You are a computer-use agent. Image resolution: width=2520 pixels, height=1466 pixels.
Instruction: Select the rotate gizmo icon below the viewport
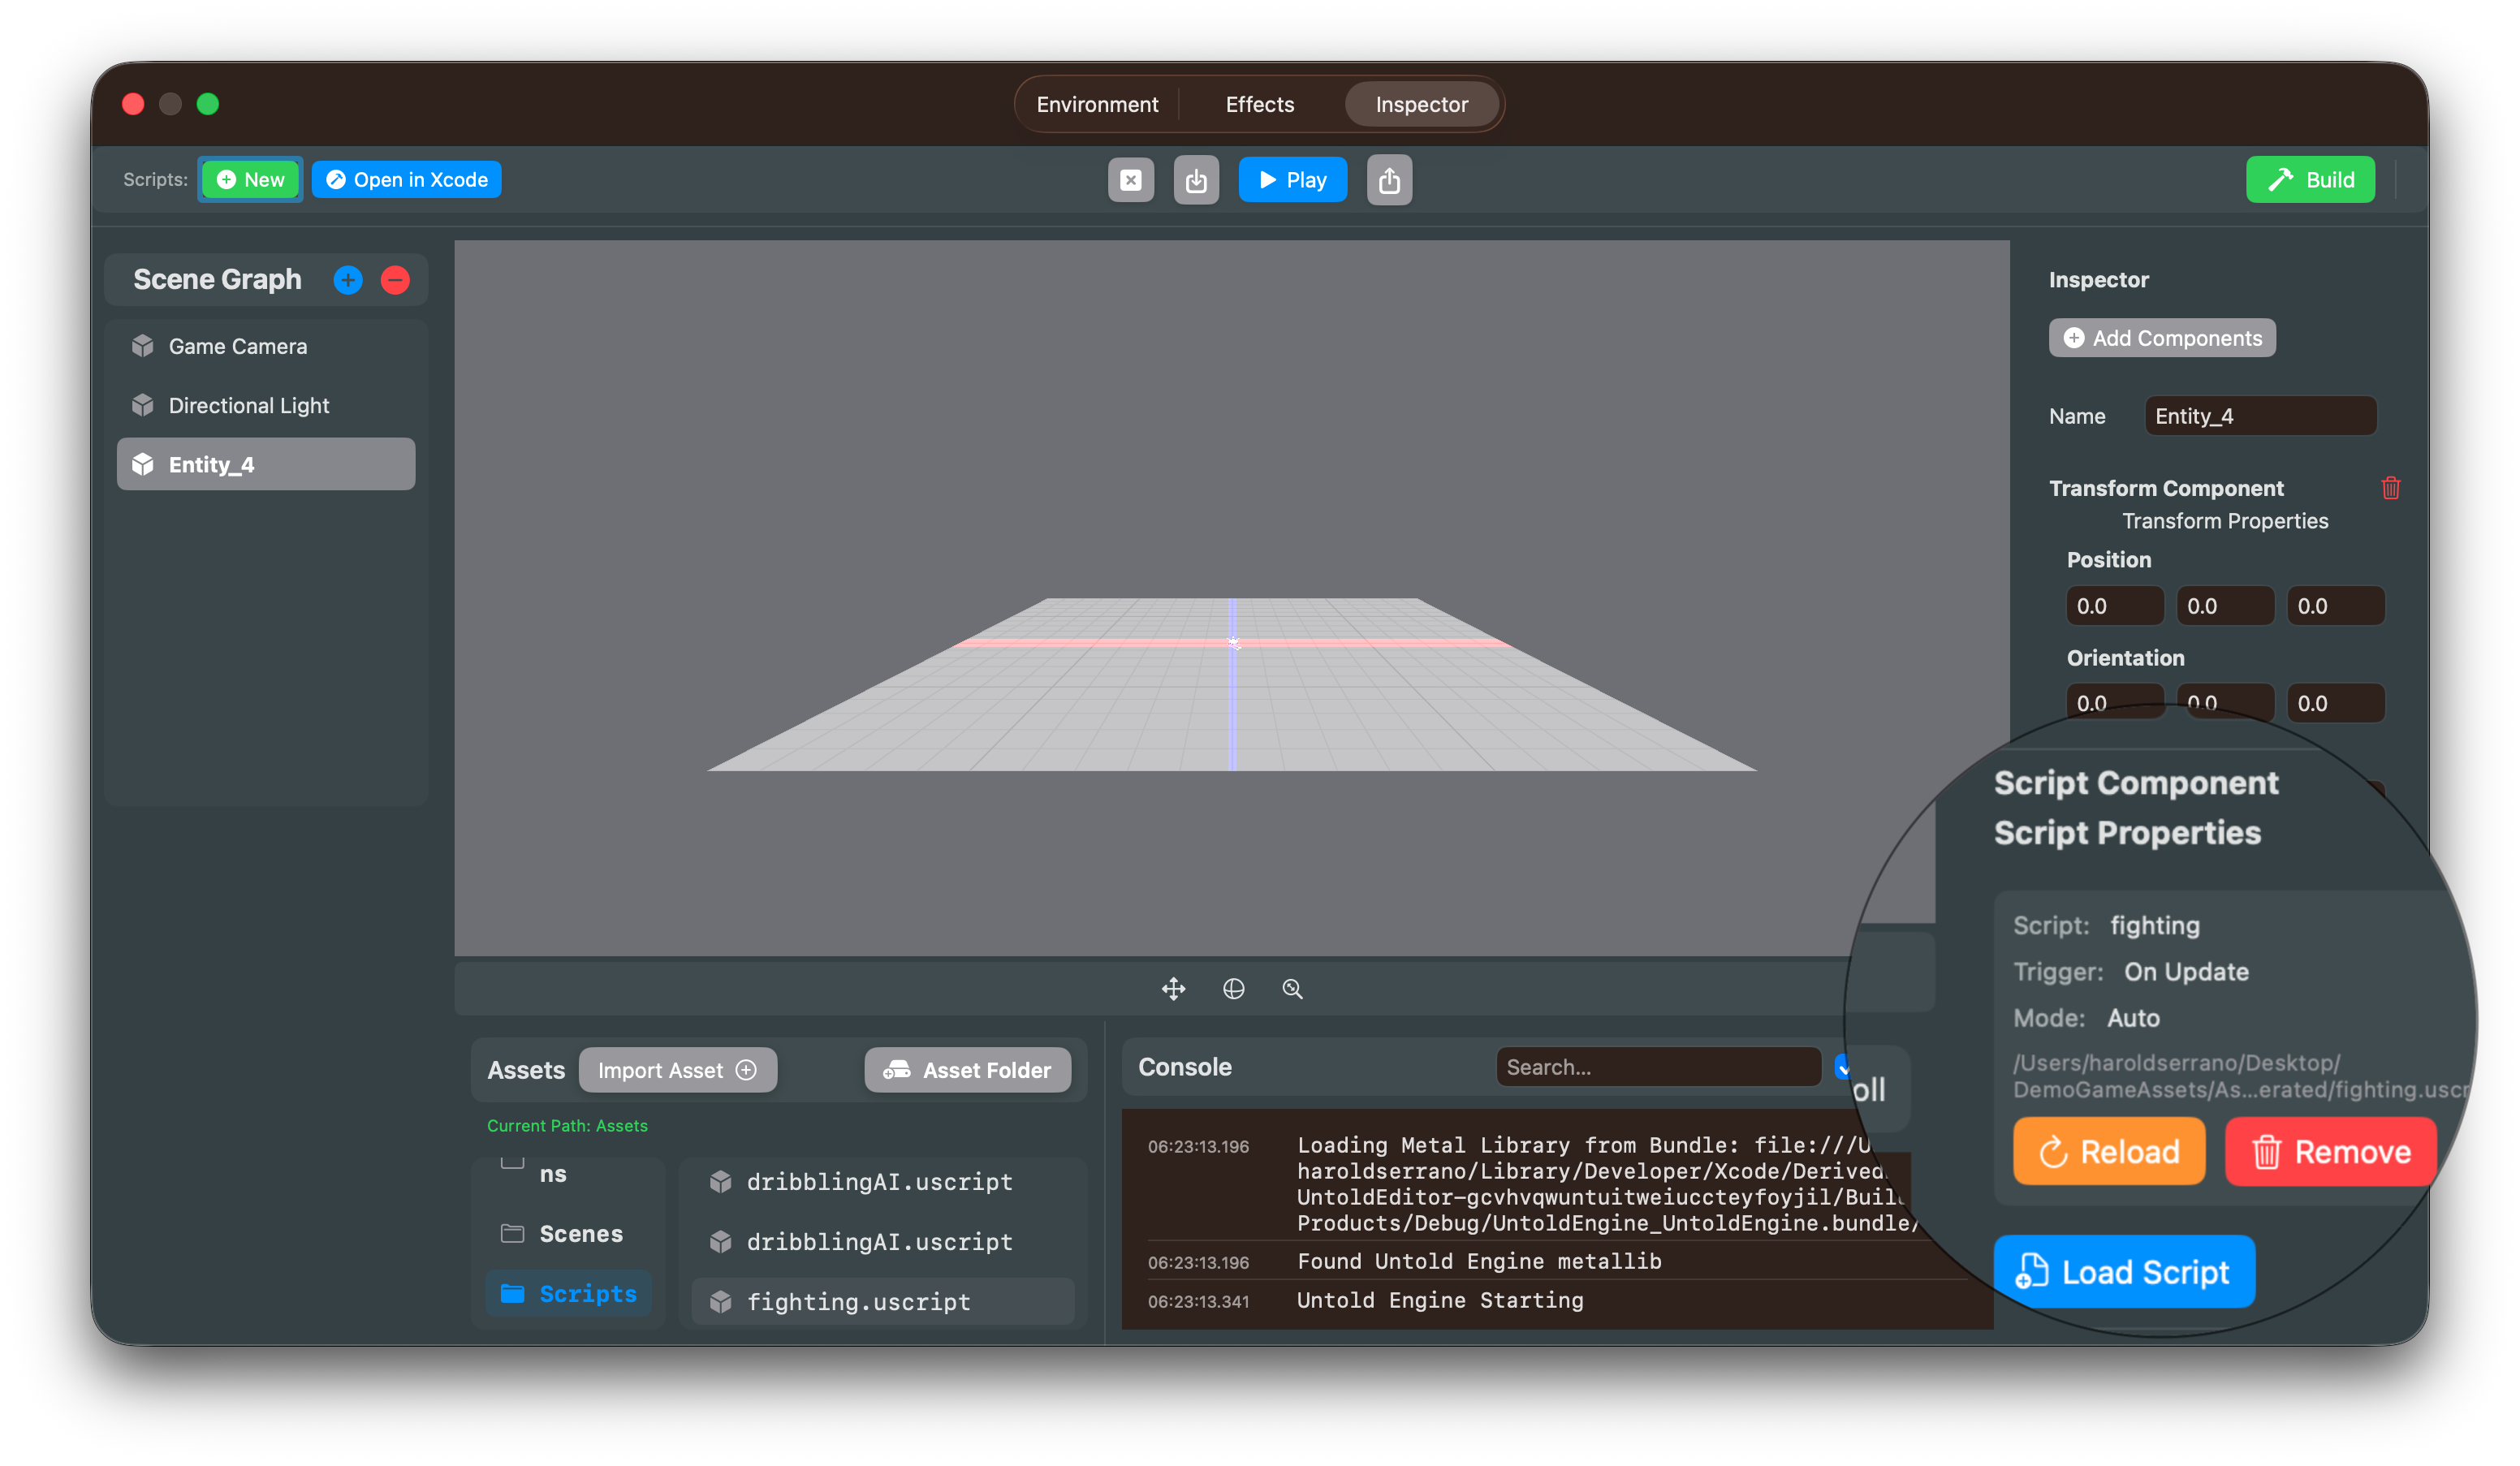point(1233,989)
